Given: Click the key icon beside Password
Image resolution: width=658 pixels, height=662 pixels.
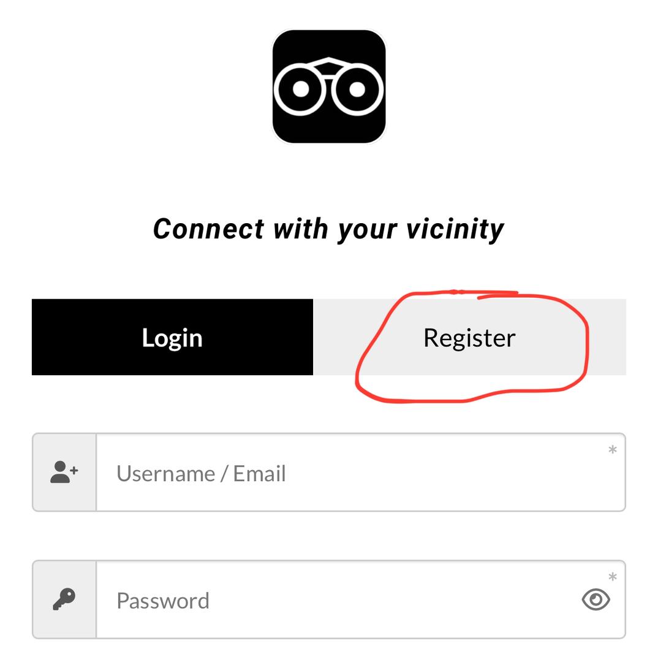Looking at the screenshot, I should [64, 599].
